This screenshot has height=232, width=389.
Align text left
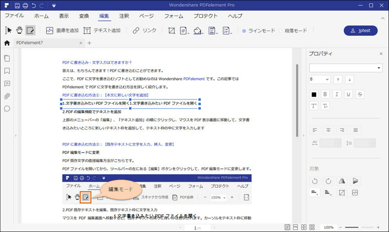[315, 130]
